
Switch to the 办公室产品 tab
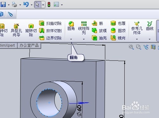click(29, 45)
